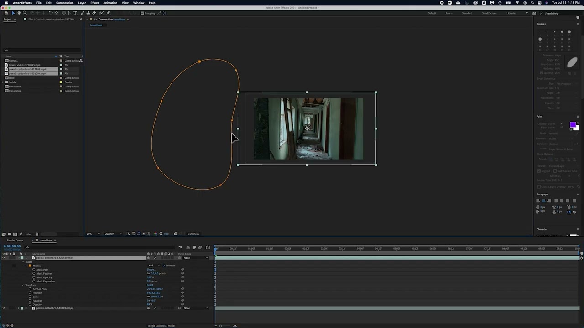This screenshot has height=328, width=584.
Task: Toggle stopwatch for Scale property
Action: tap(30, 297)
